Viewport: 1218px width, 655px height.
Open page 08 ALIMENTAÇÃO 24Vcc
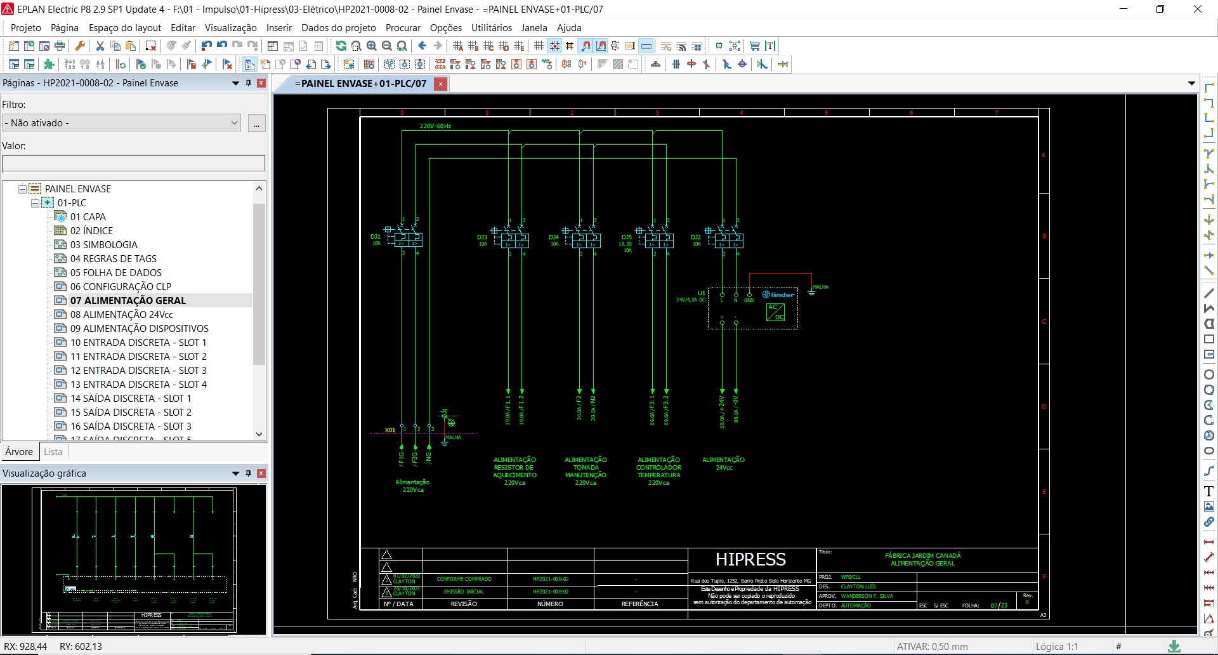point(121,315)
